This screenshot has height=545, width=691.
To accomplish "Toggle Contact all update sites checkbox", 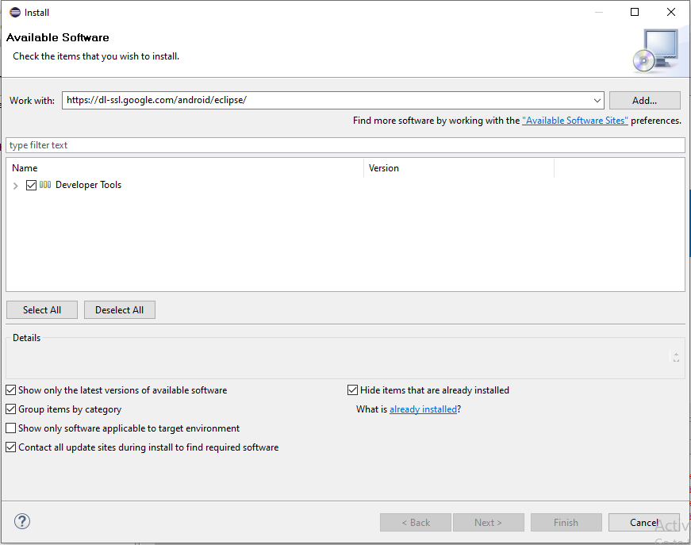I will (x=10, y=447).
